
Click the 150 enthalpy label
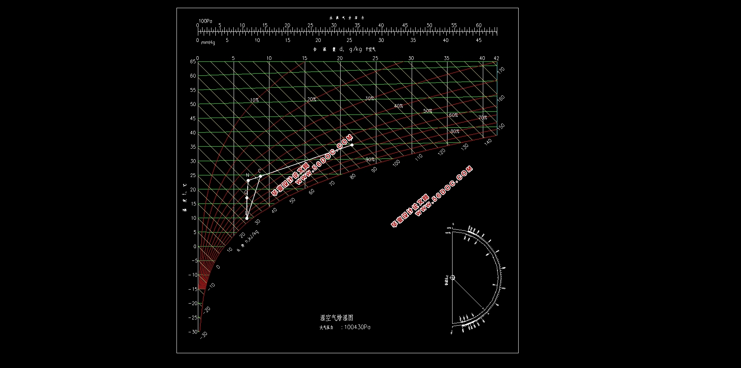point(502,127)
